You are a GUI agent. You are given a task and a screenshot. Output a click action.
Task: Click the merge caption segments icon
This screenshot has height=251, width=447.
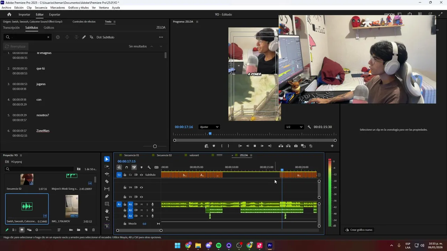pos(76,37)
